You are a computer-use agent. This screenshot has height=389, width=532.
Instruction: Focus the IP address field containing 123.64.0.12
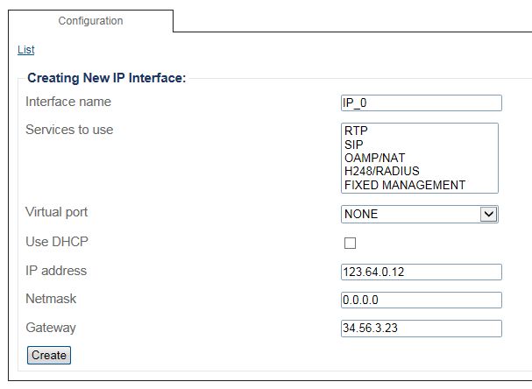[421, 272]
